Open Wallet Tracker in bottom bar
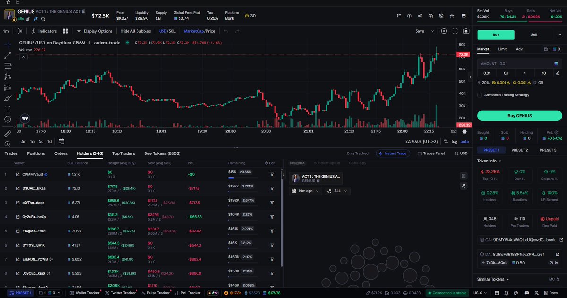 tap(84, 293)
